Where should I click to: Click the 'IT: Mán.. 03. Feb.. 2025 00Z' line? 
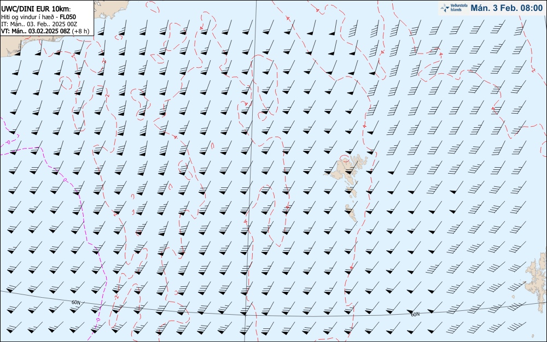(39, 24)
